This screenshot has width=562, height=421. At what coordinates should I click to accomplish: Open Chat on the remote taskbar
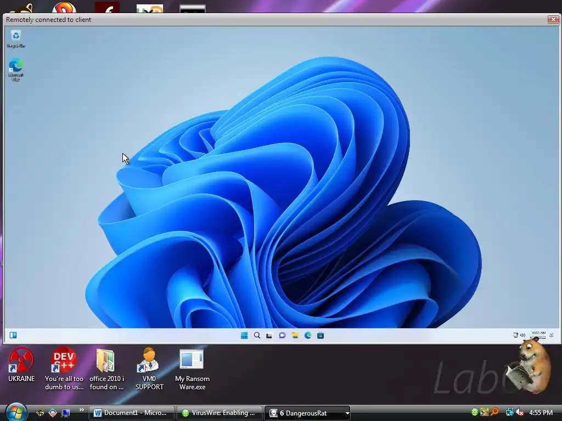tap(282, 335)
